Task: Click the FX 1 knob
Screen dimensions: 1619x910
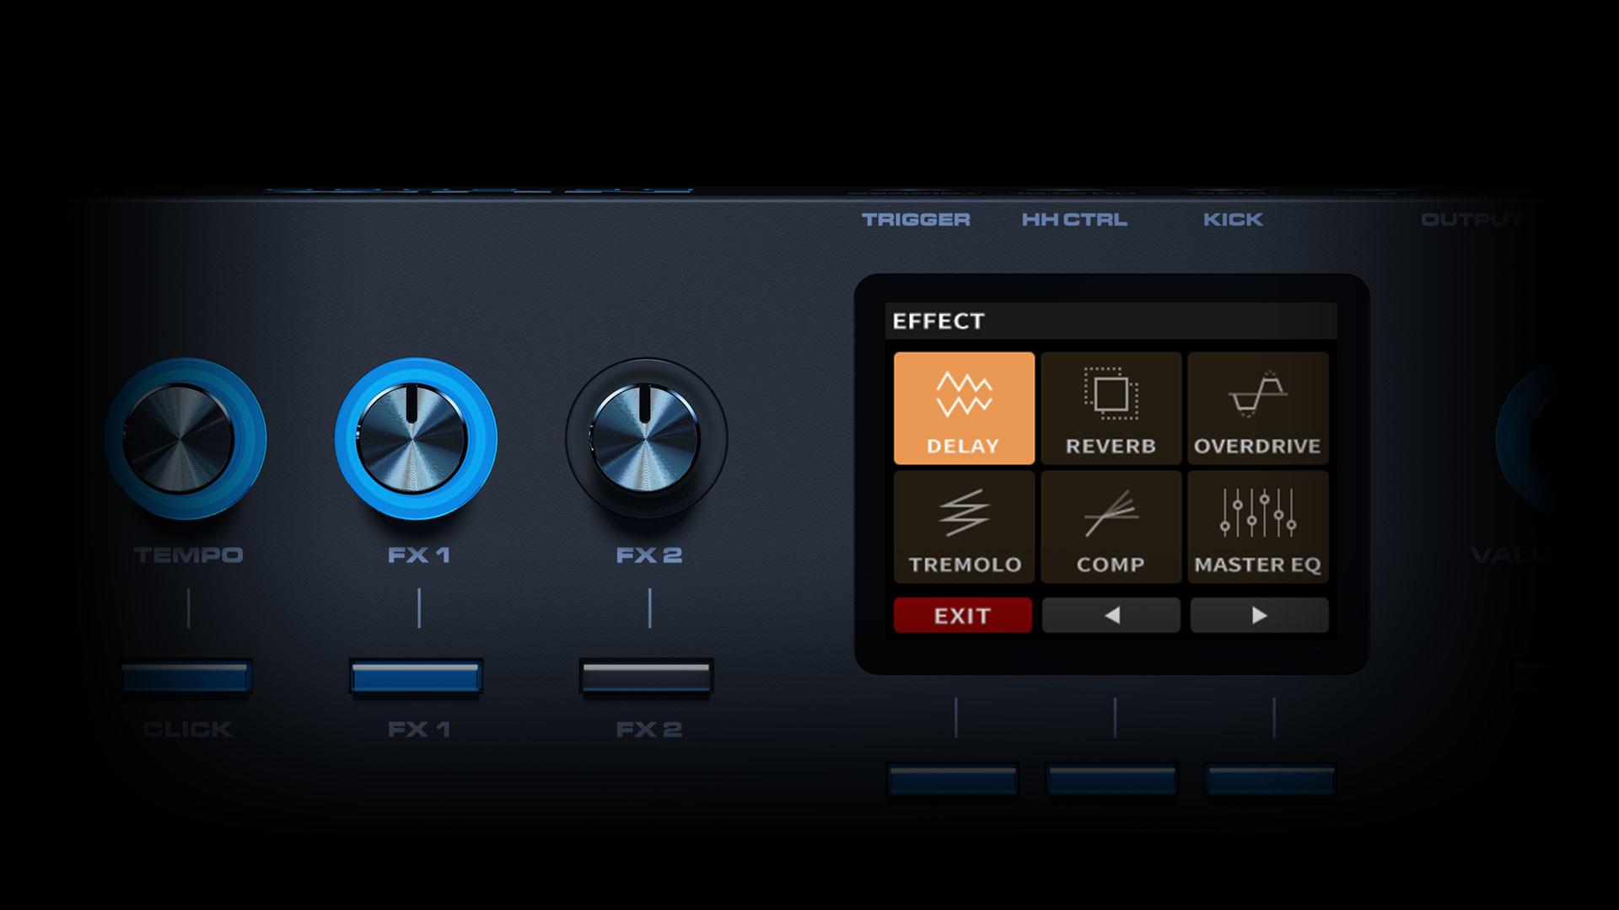Action: click(x=412, y=439)
